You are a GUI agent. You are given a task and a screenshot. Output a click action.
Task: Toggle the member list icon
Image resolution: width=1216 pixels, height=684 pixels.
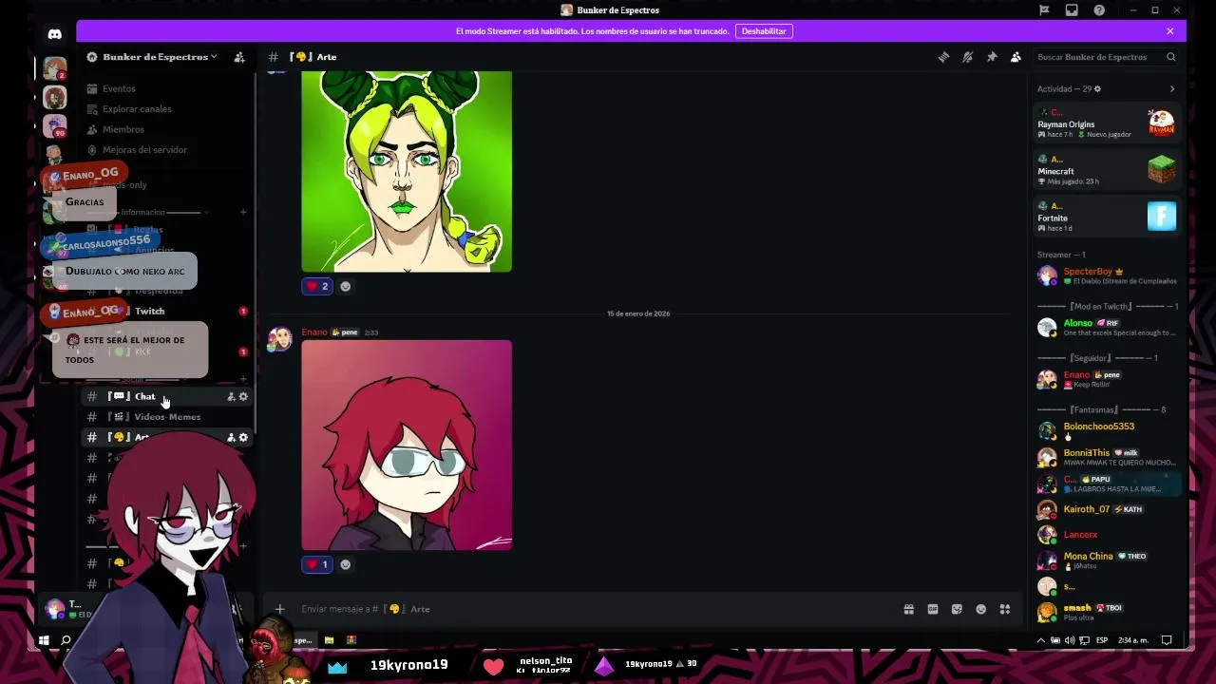click(x=1016, y=57)
